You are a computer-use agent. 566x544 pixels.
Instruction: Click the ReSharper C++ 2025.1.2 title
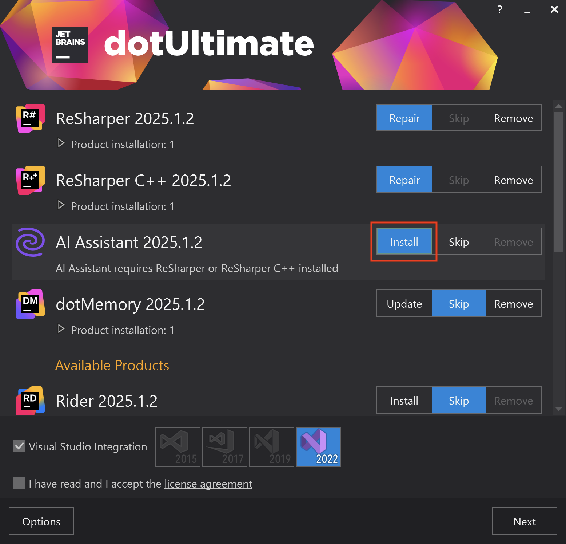click(143, 180)
